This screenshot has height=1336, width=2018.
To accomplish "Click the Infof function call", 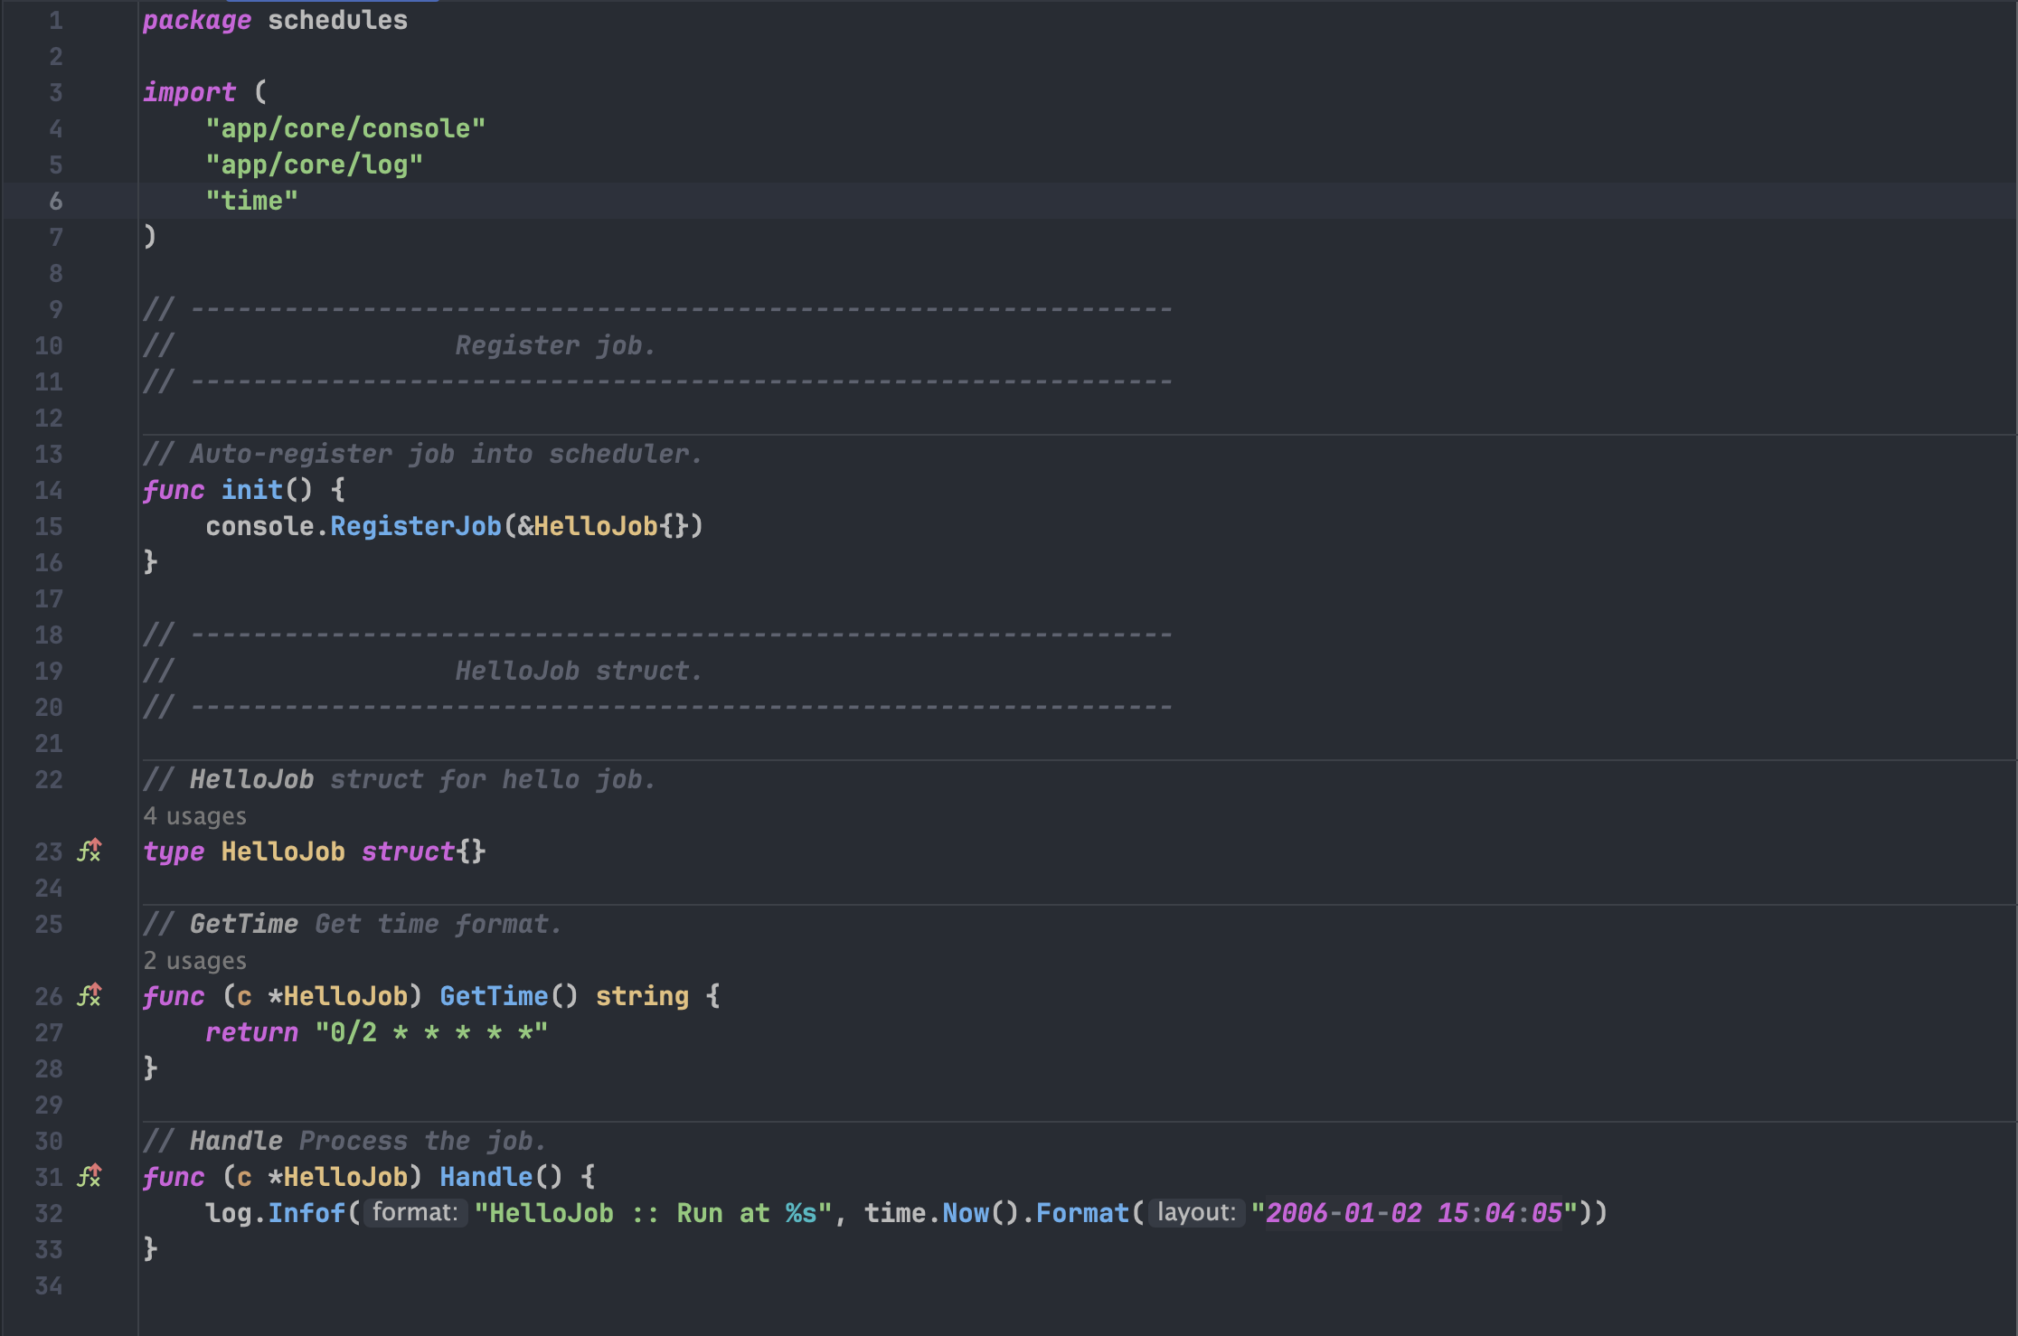I will click(x=306, y=1213).
